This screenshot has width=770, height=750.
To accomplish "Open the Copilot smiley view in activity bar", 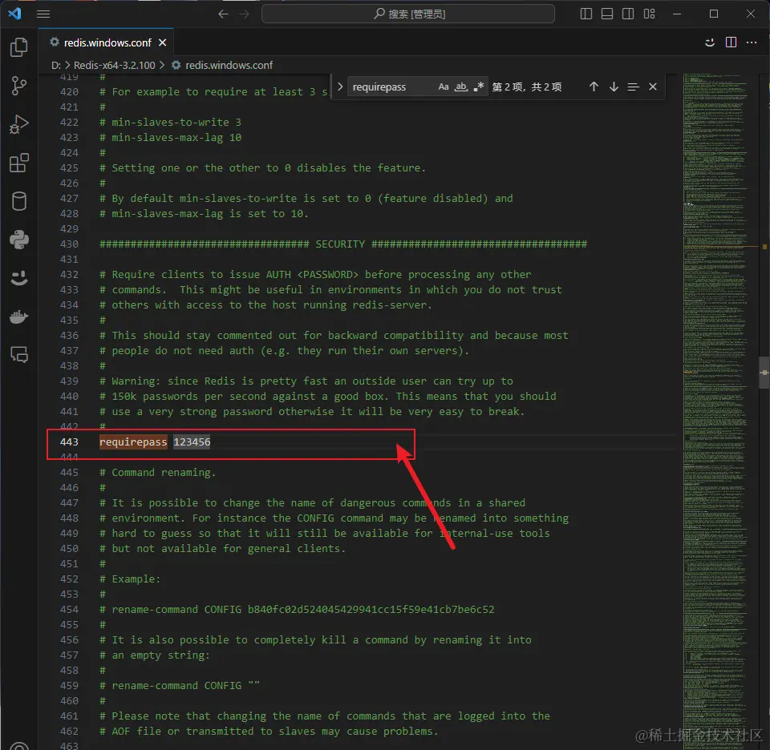I will point(18,278).
